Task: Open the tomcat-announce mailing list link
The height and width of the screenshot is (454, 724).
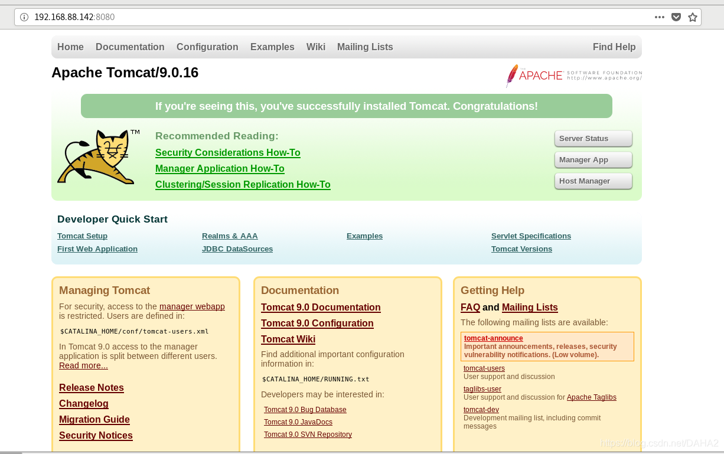Action: 493,338
